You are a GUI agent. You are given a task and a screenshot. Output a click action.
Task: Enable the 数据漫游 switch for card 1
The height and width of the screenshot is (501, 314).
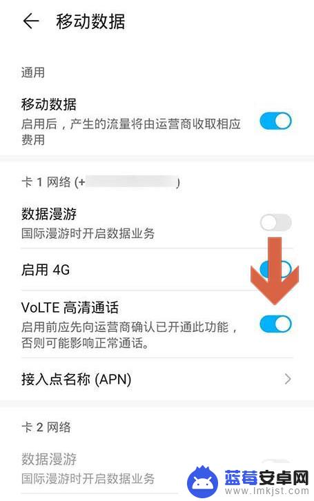pos(275,222)
